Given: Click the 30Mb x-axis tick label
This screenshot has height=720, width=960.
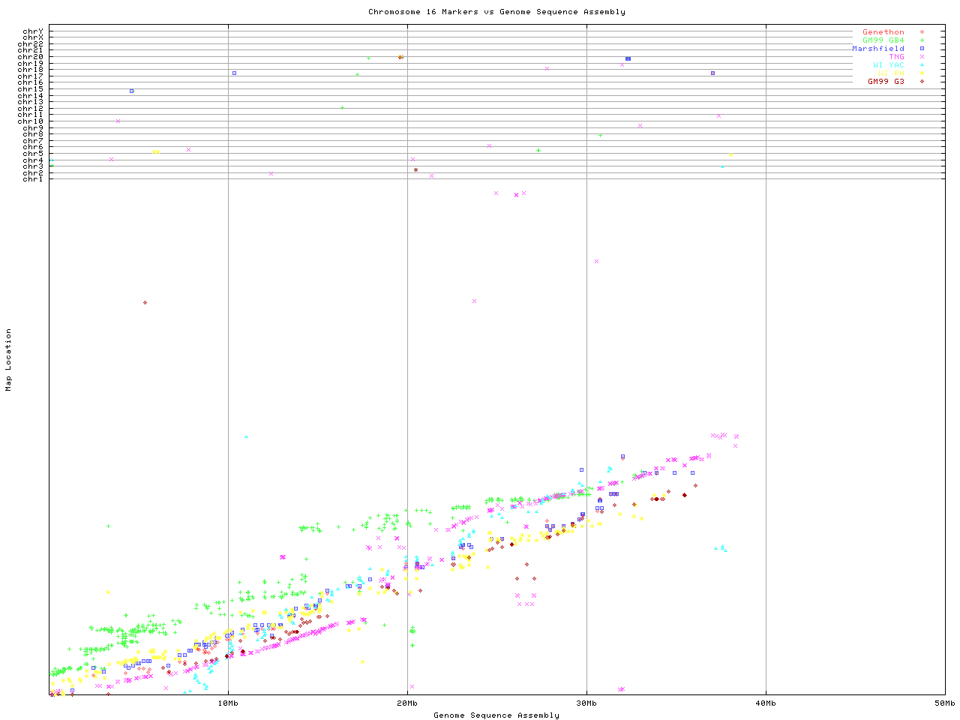Looking at the screenshot, I should [x=586, y=703].
